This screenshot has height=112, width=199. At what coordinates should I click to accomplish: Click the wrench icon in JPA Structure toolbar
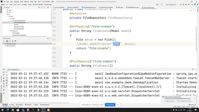point(10,41)
